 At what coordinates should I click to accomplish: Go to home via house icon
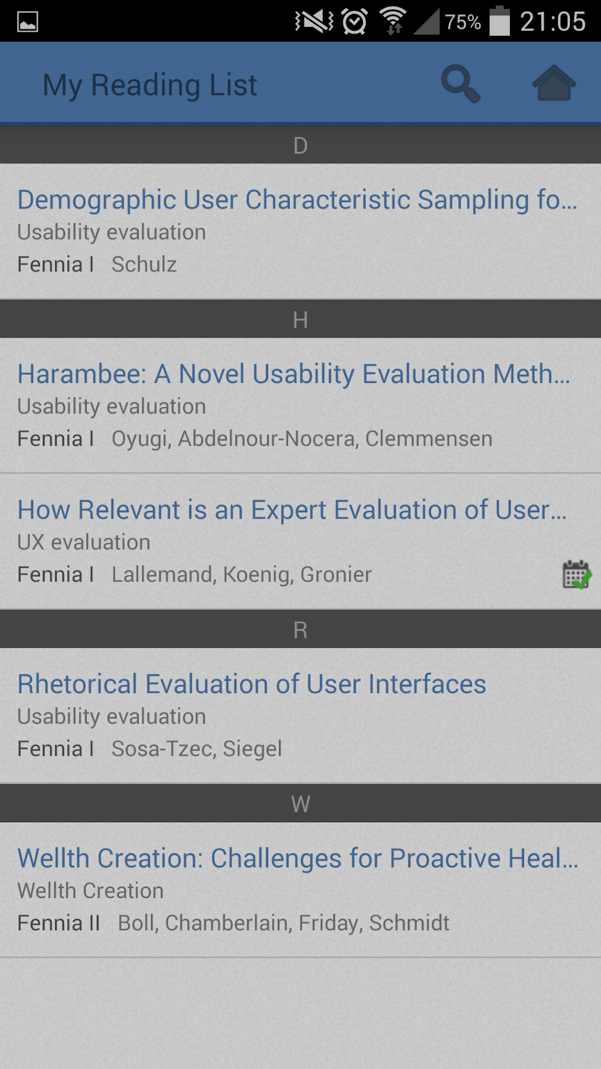point(553,83)
